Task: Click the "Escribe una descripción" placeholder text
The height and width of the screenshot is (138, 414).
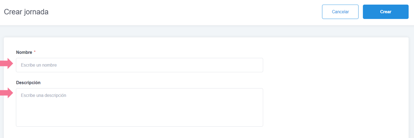Action: coord(43,95)
